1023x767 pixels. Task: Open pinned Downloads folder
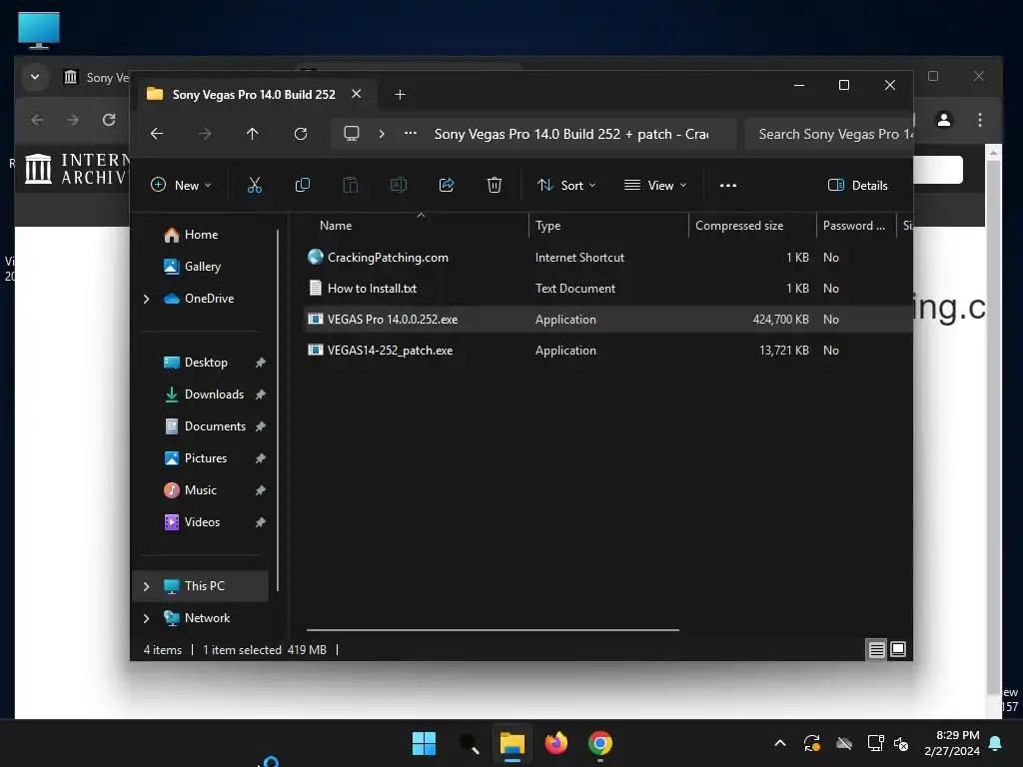coord(214,394)
